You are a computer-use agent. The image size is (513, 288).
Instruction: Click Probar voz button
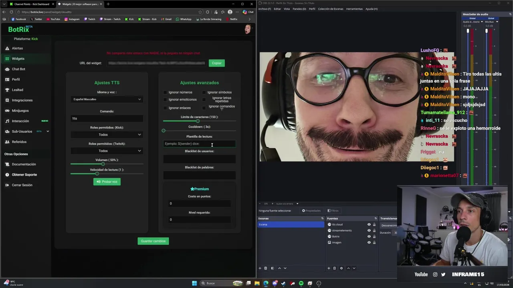107,182
